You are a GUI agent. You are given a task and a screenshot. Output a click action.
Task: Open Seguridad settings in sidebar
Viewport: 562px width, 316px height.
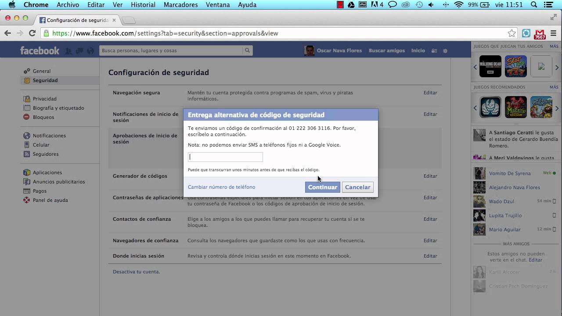(45, 80)
